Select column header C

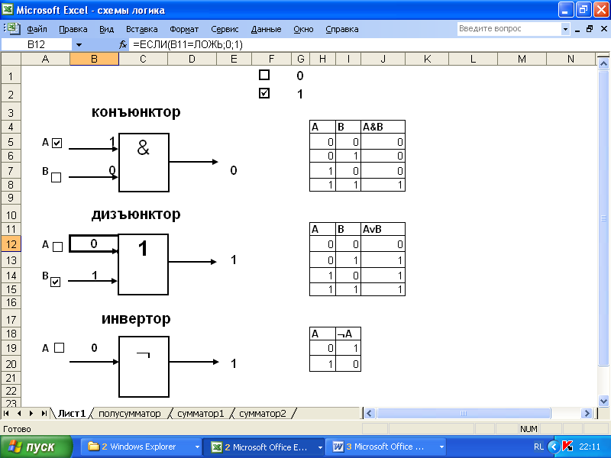(143, 59)
